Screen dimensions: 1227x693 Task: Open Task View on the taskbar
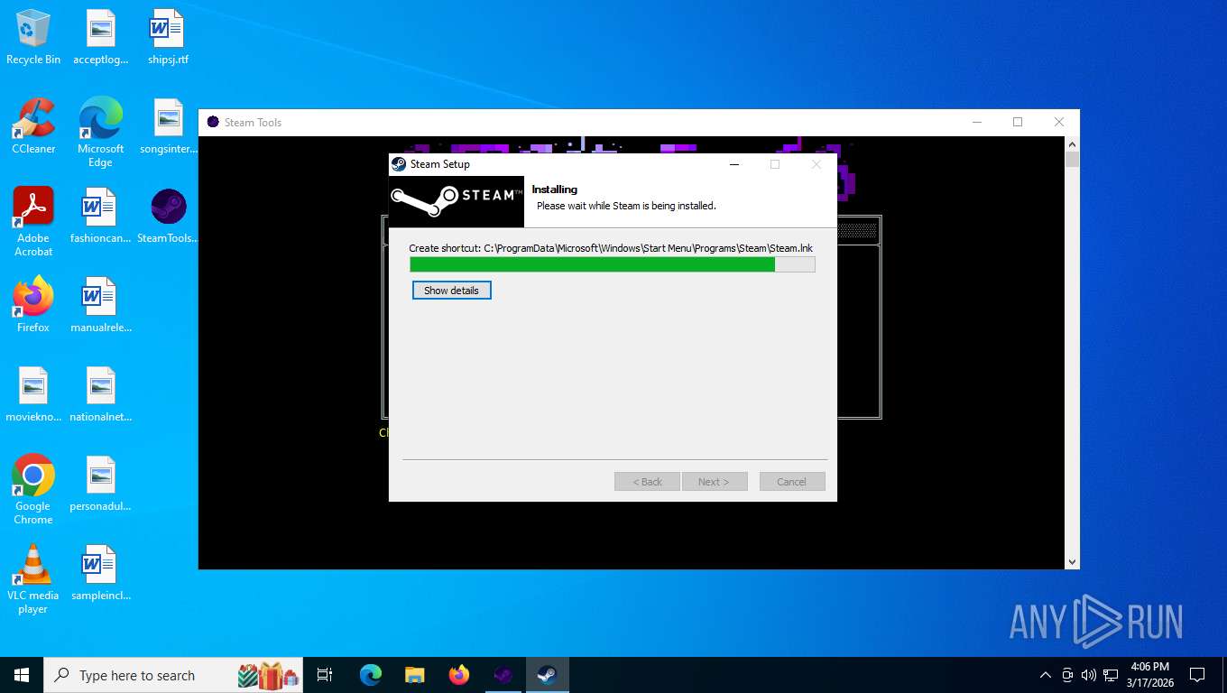tap(325, 675)
